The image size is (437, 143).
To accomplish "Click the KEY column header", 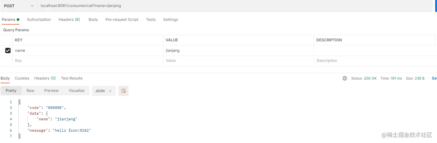I will [x=19, y=40].
